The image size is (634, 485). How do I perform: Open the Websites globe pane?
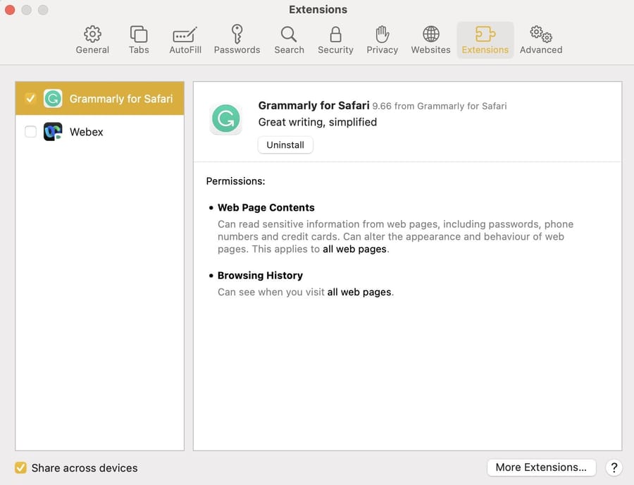[430, 39]
